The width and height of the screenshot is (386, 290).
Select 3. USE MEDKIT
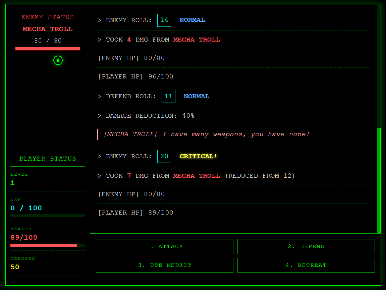pos(164,265)
